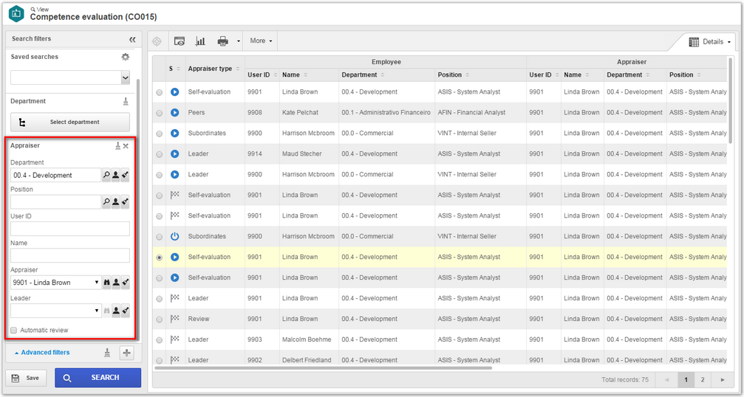Click the Select department button
The height and width of the screenshot is (397, 744).
point(70,122)
